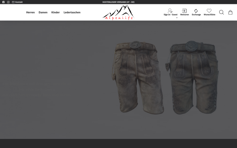Go to homepage via Alpenlife logo

pyautogui.click(x=118, y=12)
